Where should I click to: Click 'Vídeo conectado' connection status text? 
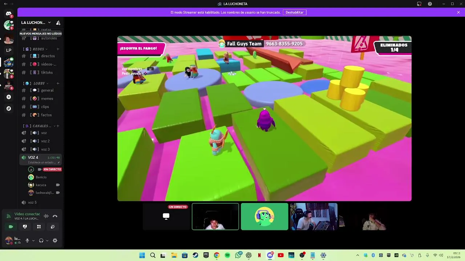tap(27, 214)
